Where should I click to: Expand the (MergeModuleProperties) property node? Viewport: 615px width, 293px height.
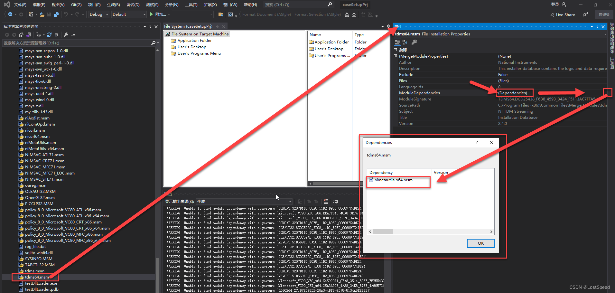pyautogui.click(x=396, y=56)
